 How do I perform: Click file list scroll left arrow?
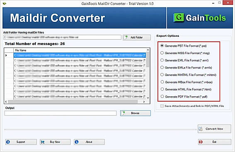6,102
